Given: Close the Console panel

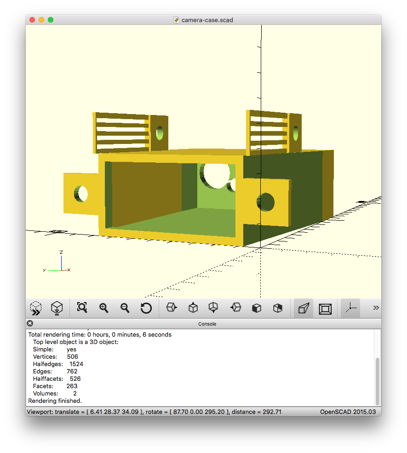Looking at the screenshot, I should pyautogui.click(x=30, y=323).
